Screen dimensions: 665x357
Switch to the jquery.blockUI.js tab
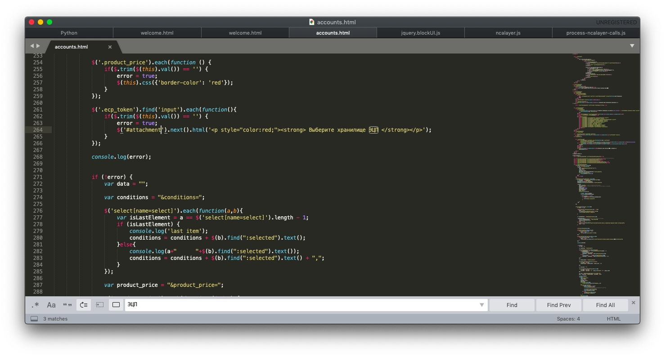coord(421,33)
